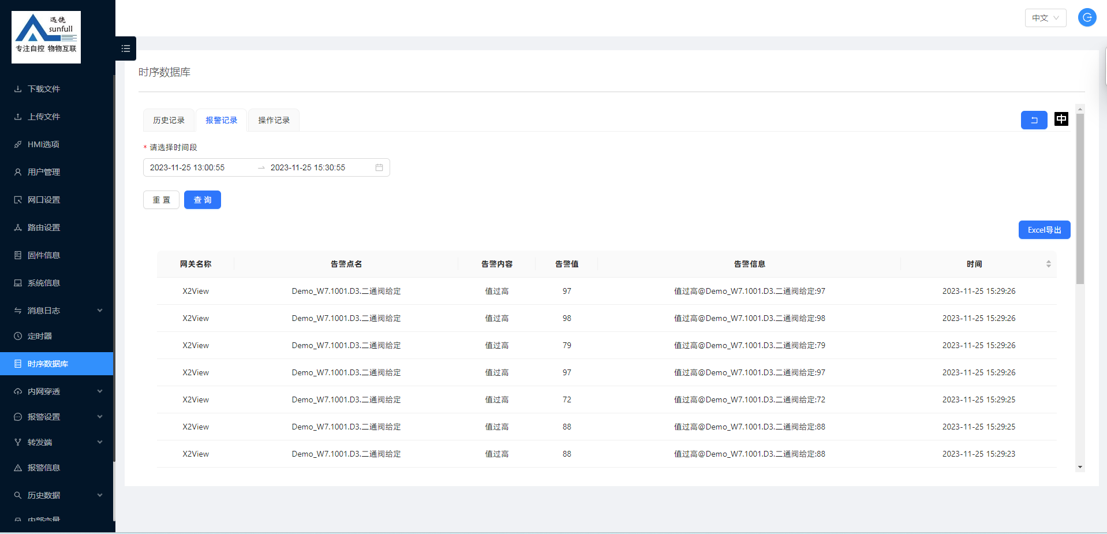Open 下载文件 from the sidebar

tap(44, 89)
